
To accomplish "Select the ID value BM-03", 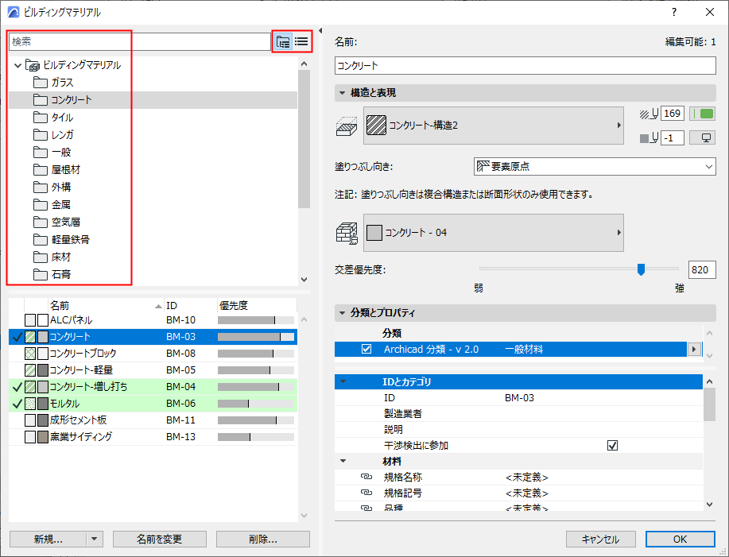I will pyautogui.click(x=519, y=397).
